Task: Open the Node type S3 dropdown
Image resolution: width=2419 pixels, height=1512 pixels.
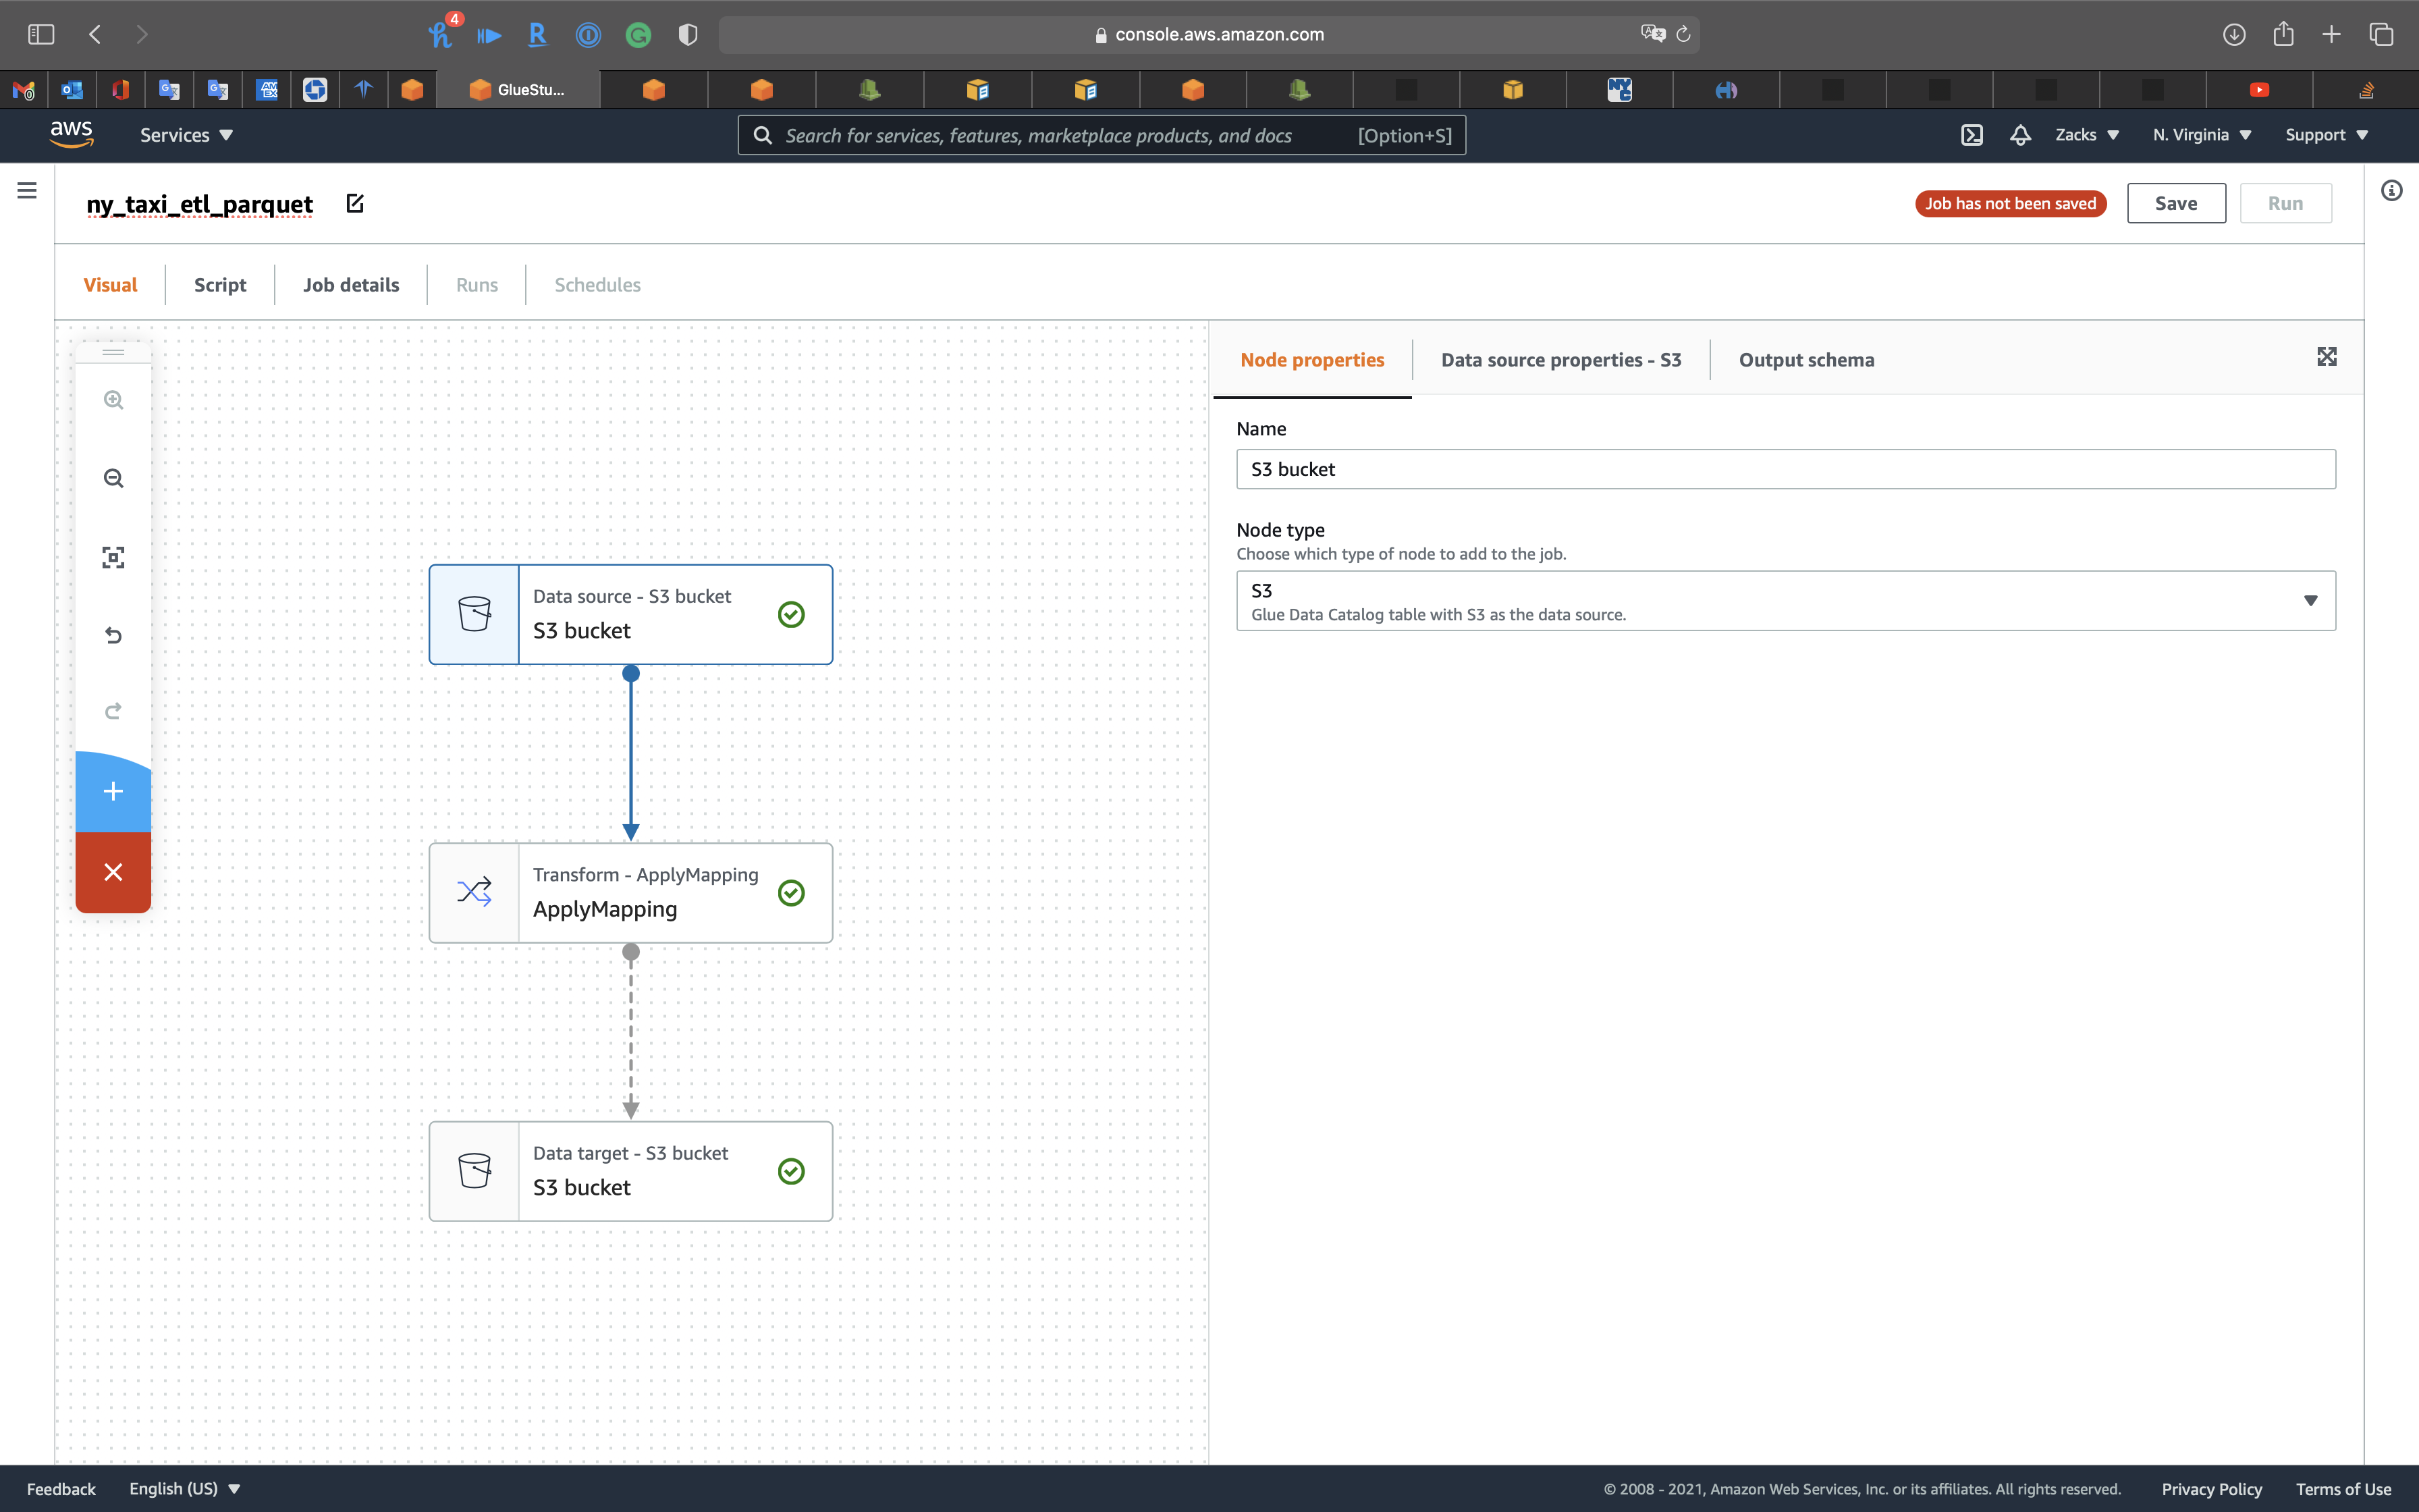Action: pos(1785,601)
